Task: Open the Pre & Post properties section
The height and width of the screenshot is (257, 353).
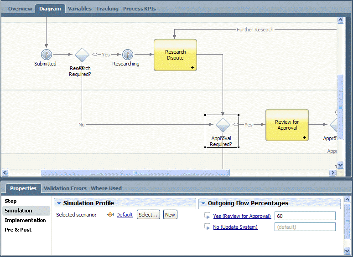Action: pyautogui.click(x=18, y=230)
